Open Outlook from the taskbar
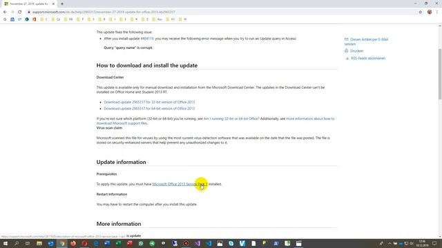The height and width of the screenshot is (248, 442). [50, 243]
